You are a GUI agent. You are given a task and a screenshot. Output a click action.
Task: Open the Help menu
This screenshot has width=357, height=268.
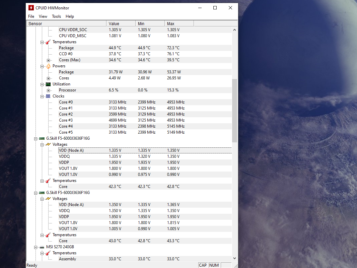(70, 16)
